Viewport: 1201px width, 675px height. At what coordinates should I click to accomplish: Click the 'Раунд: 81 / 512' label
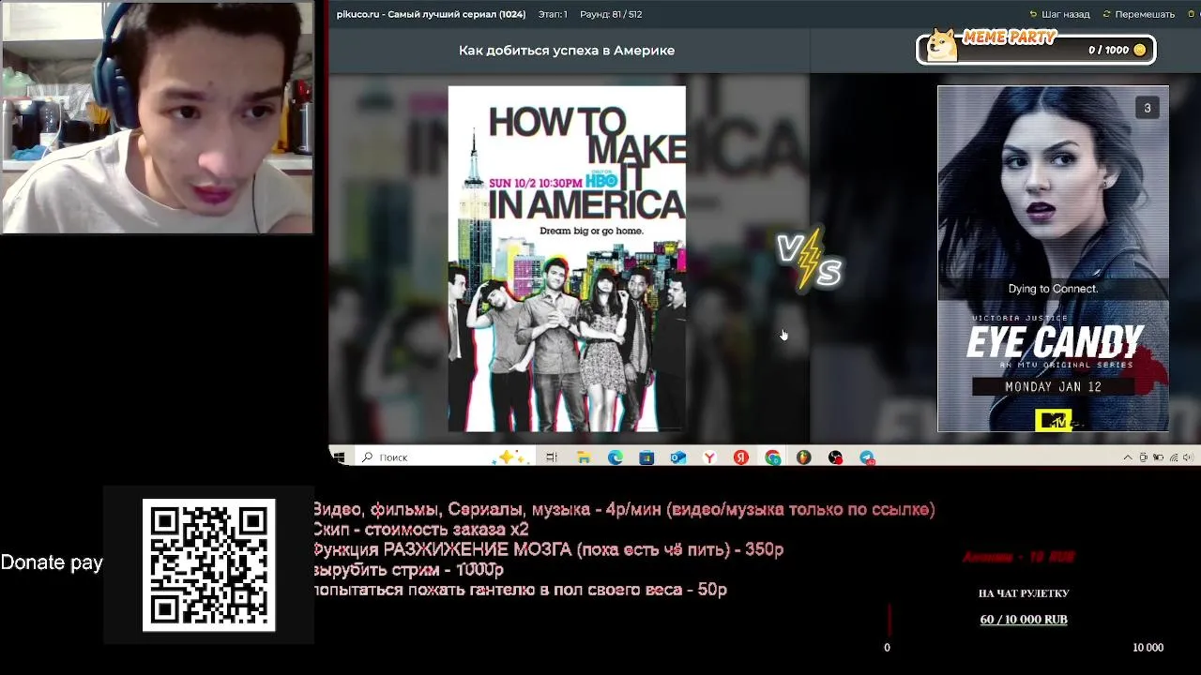click(x=611, y=14)
